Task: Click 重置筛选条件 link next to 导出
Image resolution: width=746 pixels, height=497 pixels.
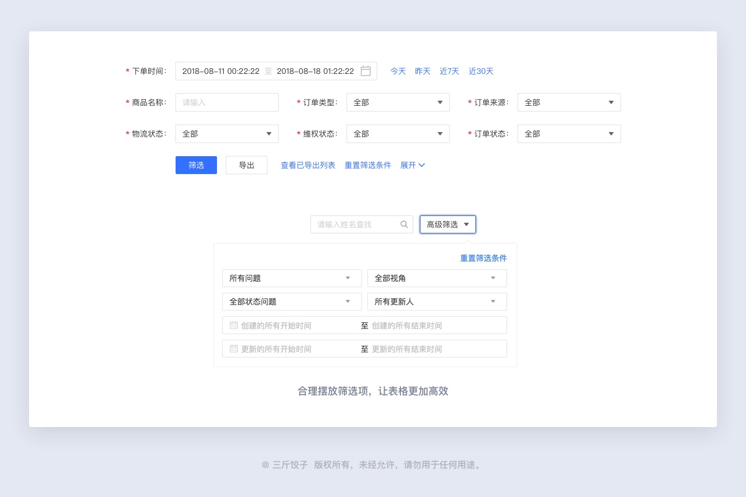Action: point(368,165)
